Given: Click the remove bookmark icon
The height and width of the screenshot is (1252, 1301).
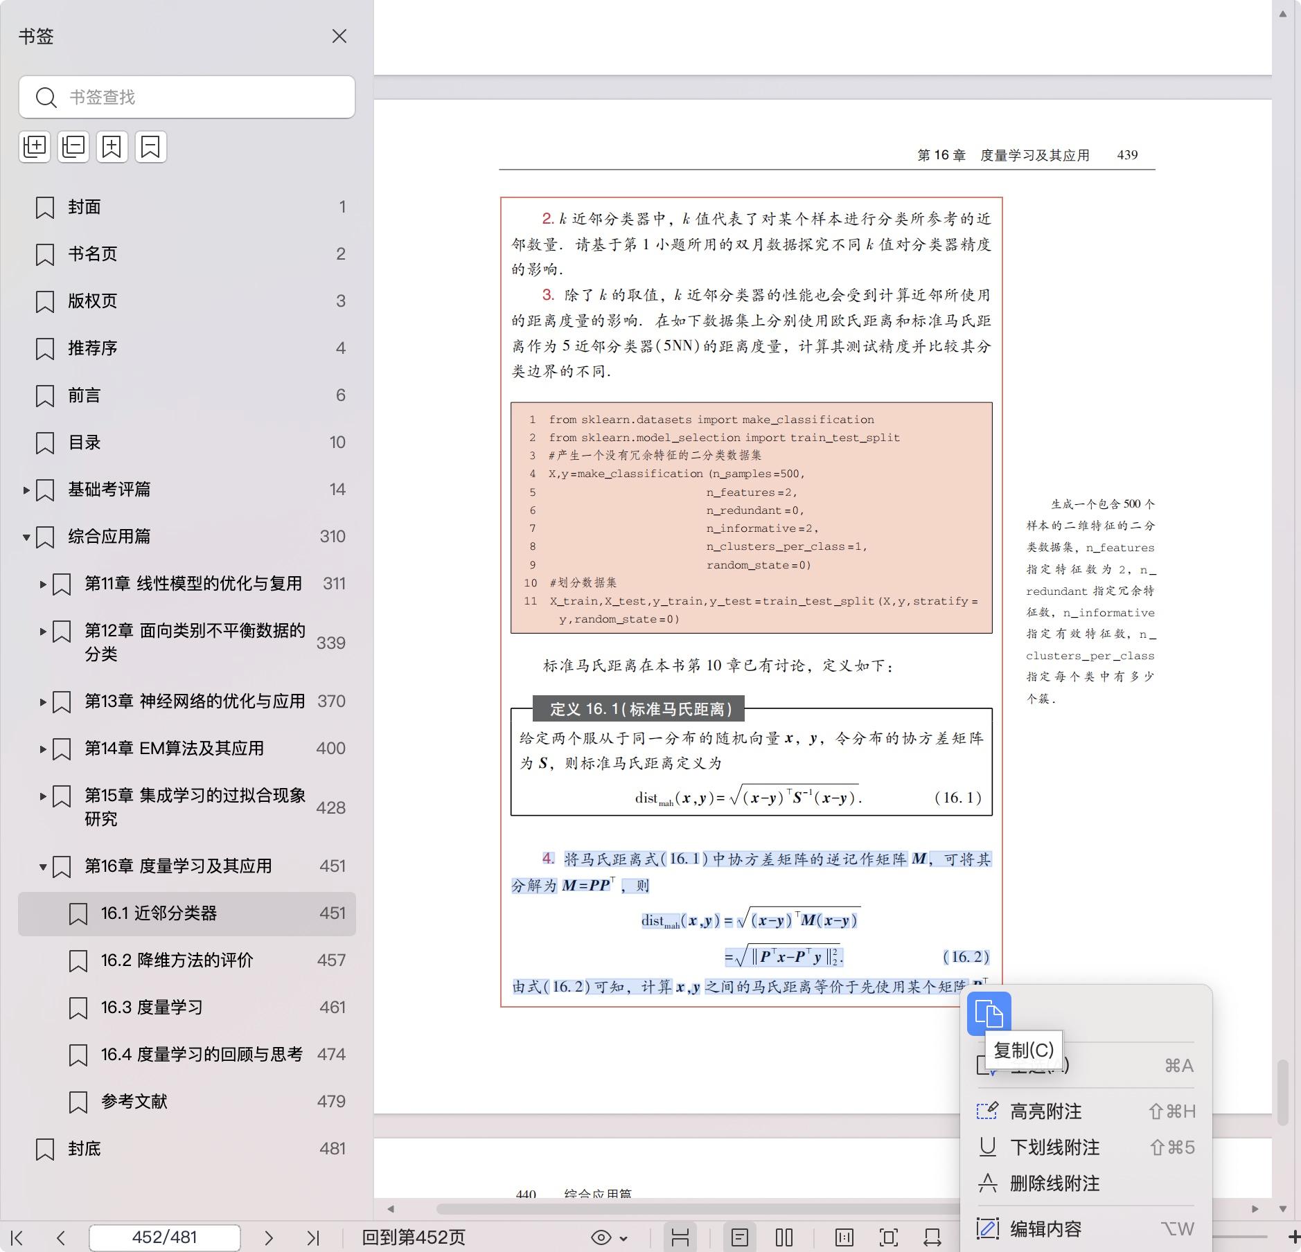Looking at the screenshot, I should pyautogui.click(x=150, y=147).
